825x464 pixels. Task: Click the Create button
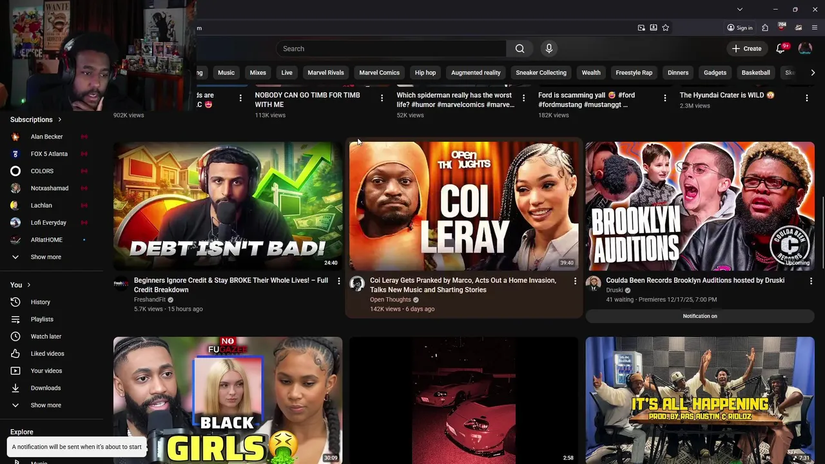746,48
